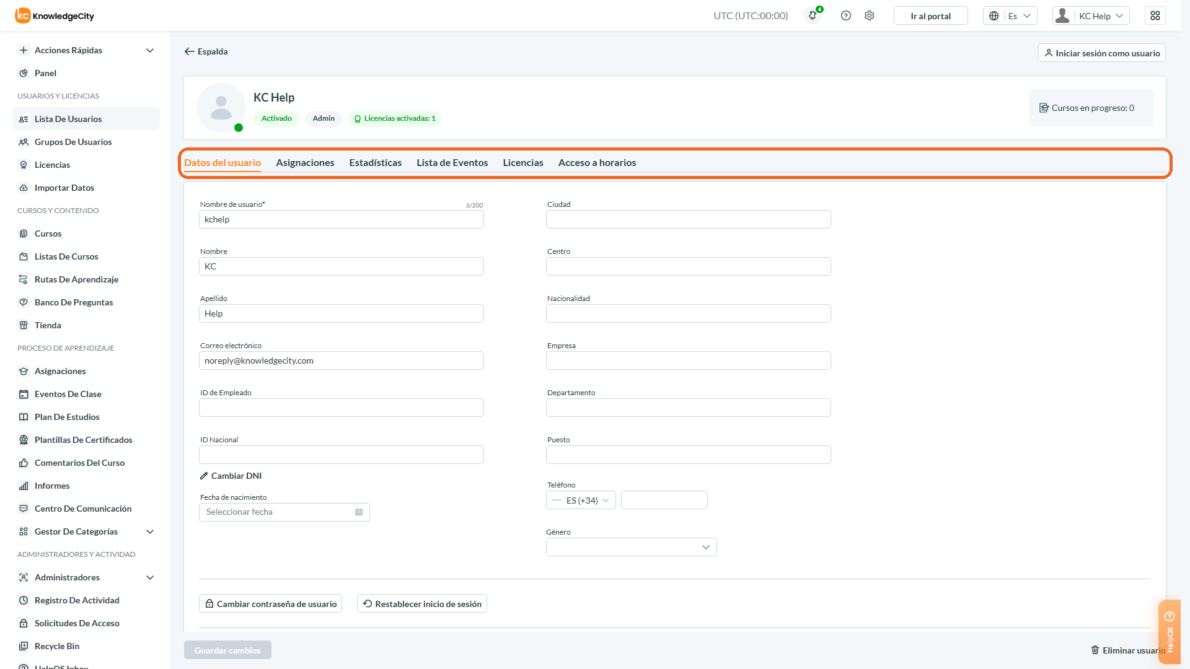Click the Guardar cambios button

click(x=227, y=650)
